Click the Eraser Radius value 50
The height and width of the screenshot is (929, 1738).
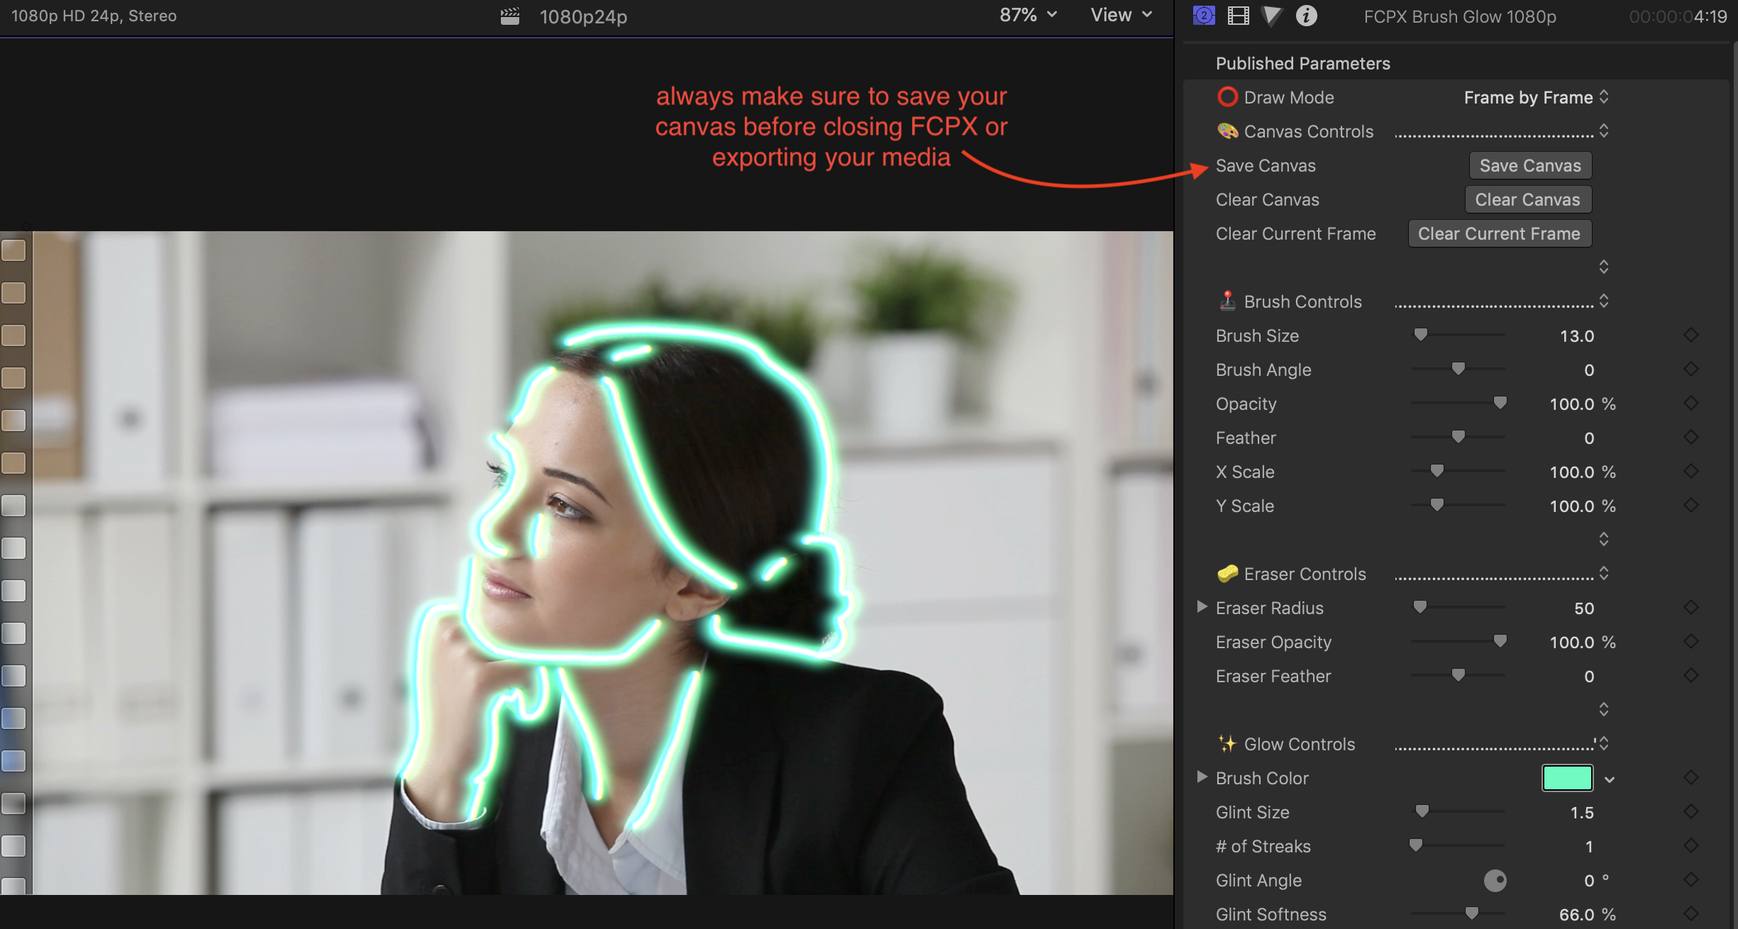1584,608
